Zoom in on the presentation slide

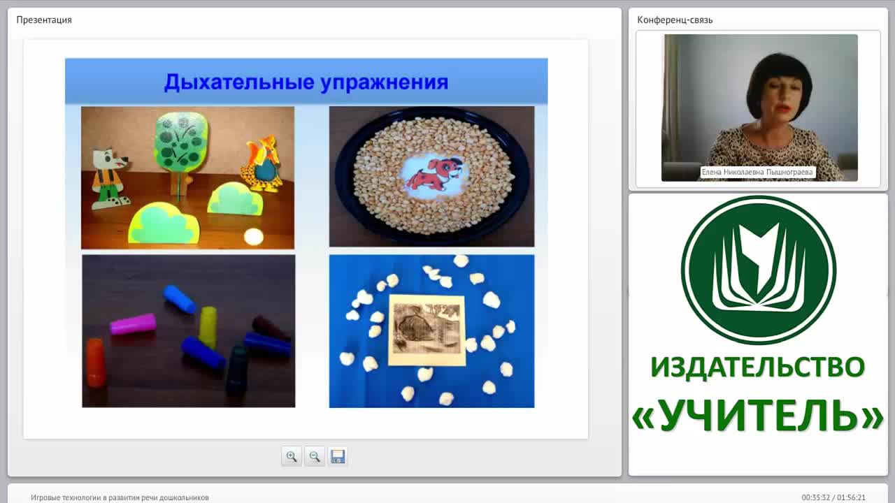[x=292, y=456]
